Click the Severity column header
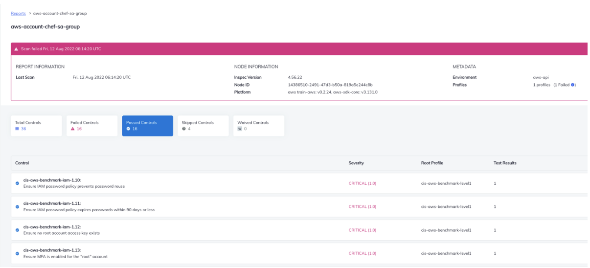 (356, 163)
